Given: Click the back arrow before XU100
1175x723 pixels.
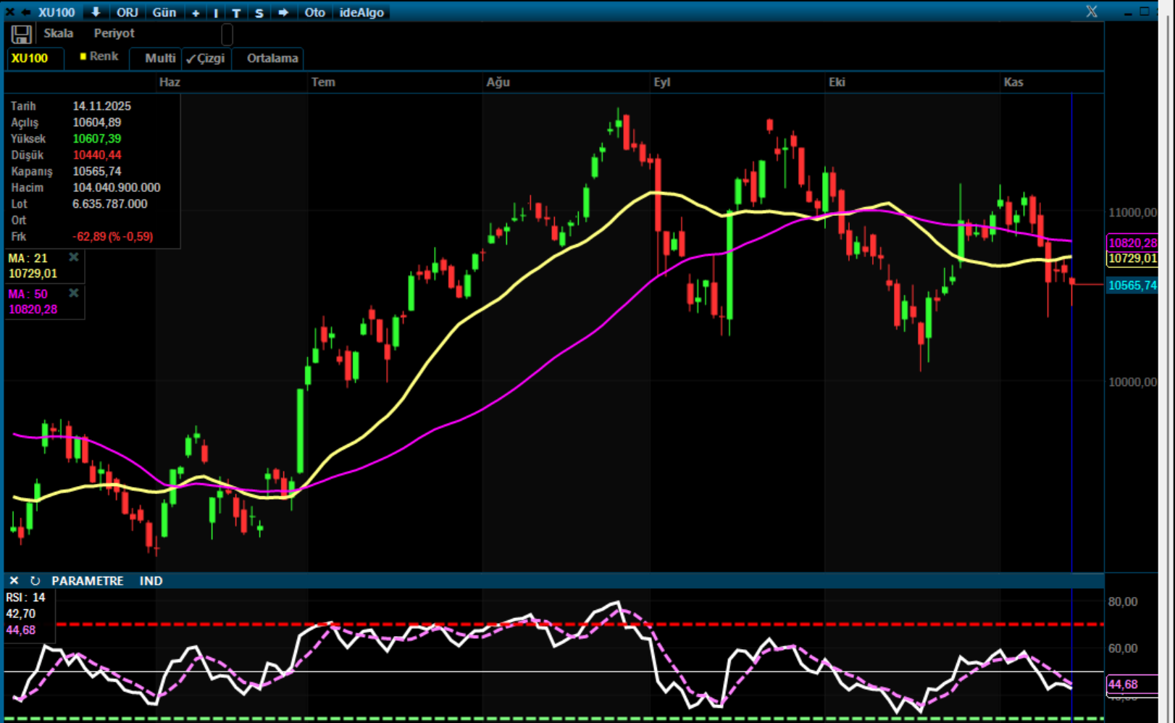Looking at the screenshot, I should click(x=26, y=12).
